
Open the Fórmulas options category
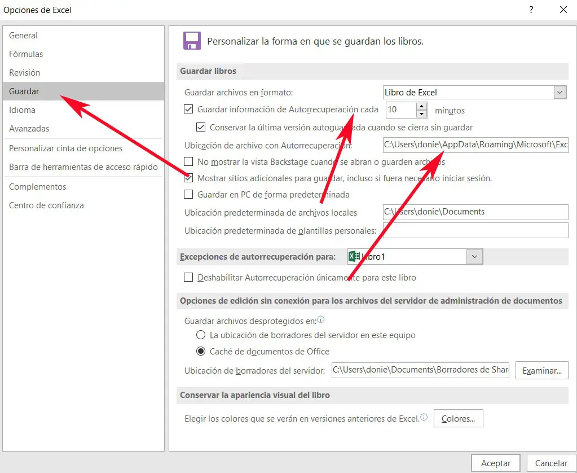click(x=83, y=54)
